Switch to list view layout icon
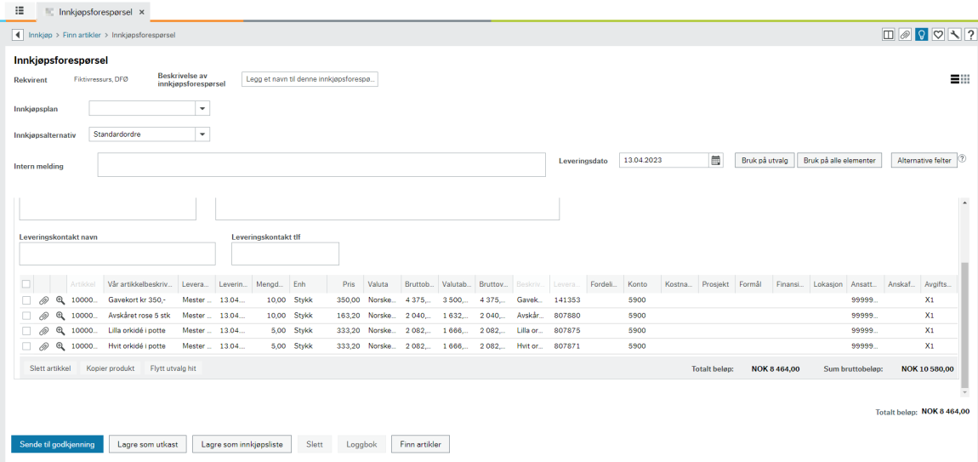 [954, 79]
